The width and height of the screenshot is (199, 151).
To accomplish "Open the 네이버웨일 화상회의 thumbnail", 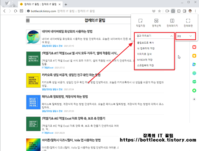I will coord(33,37).
